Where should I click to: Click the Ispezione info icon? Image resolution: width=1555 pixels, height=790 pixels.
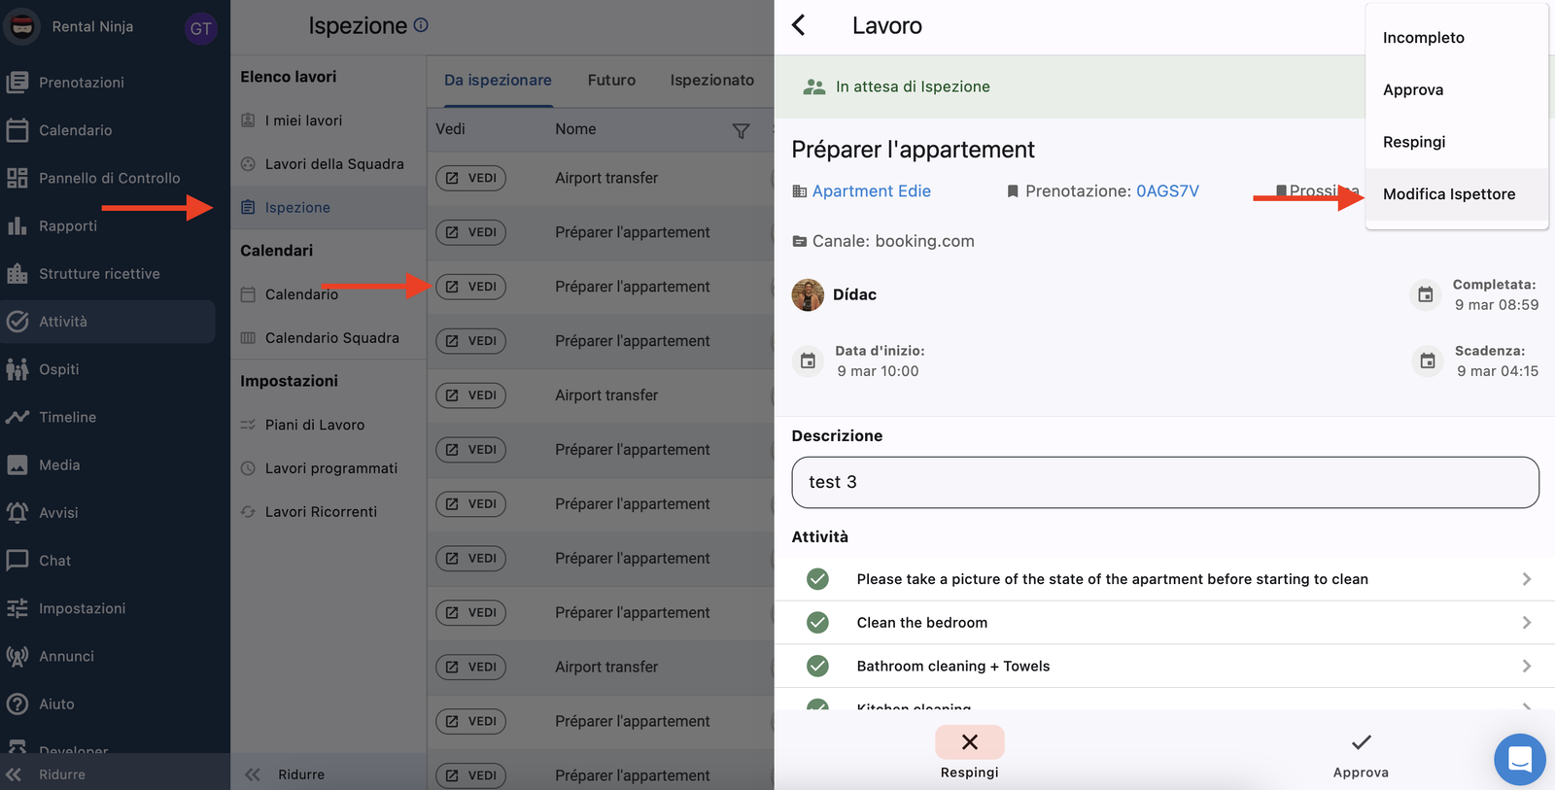click(x=421, y=25)
